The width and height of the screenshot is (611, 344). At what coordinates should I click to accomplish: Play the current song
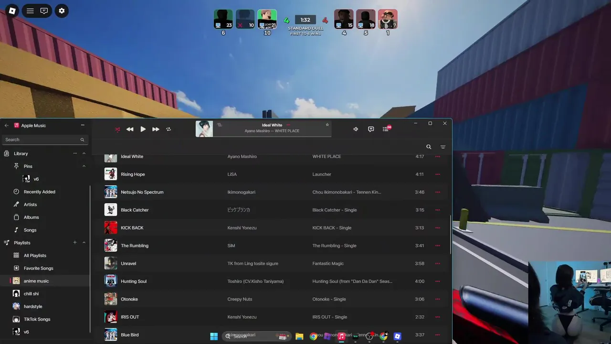[x=143, y=129]
